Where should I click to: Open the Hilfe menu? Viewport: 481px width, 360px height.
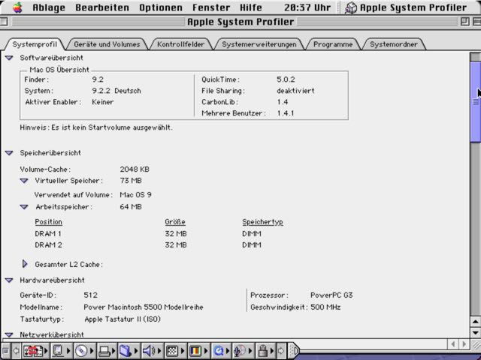(x=250, y=7)
